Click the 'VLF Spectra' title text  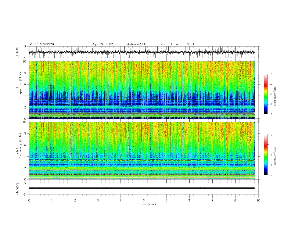point(42,44)
